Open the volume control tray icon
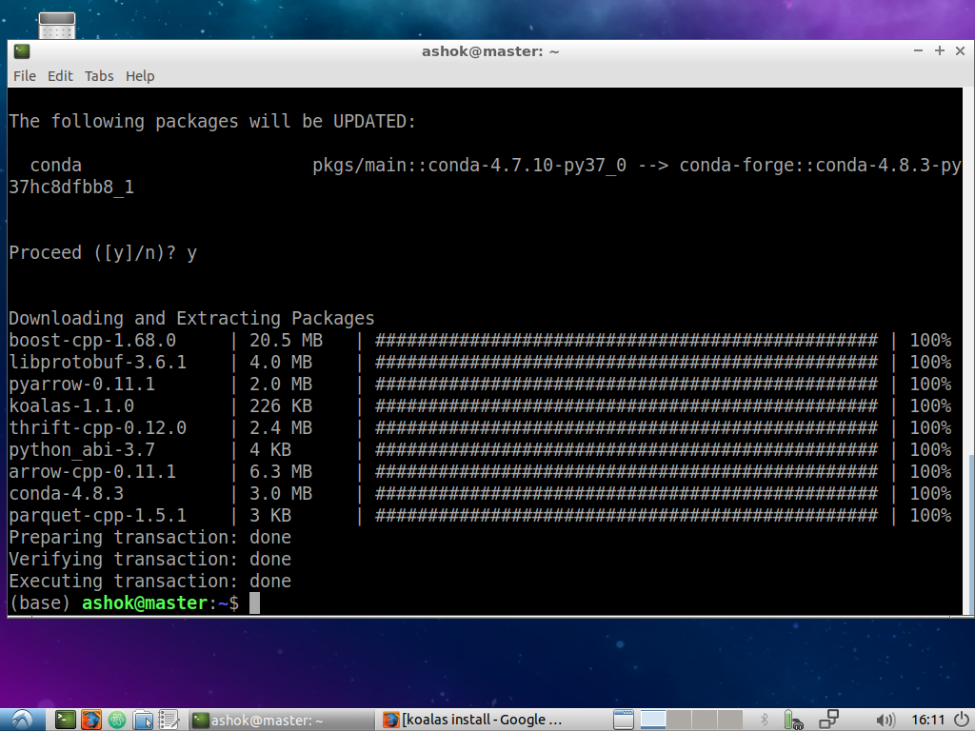The width and height of the screenshot is (975, 731). coord(885,720)
